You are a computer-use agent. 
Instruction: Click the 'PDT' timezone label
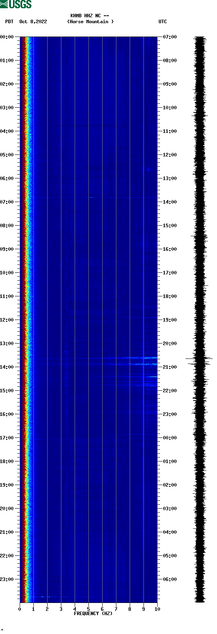9,22
